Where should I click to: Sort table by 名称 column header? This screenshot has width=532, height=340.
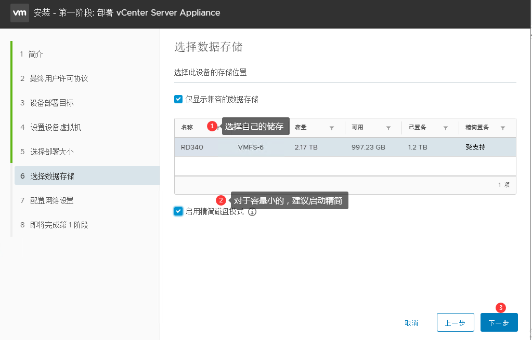[x=187, y=128]
